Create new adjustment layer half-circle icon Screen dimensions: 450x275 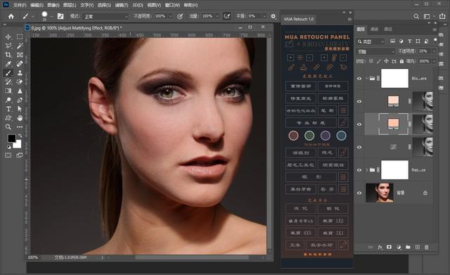click(x=399, y=247)
